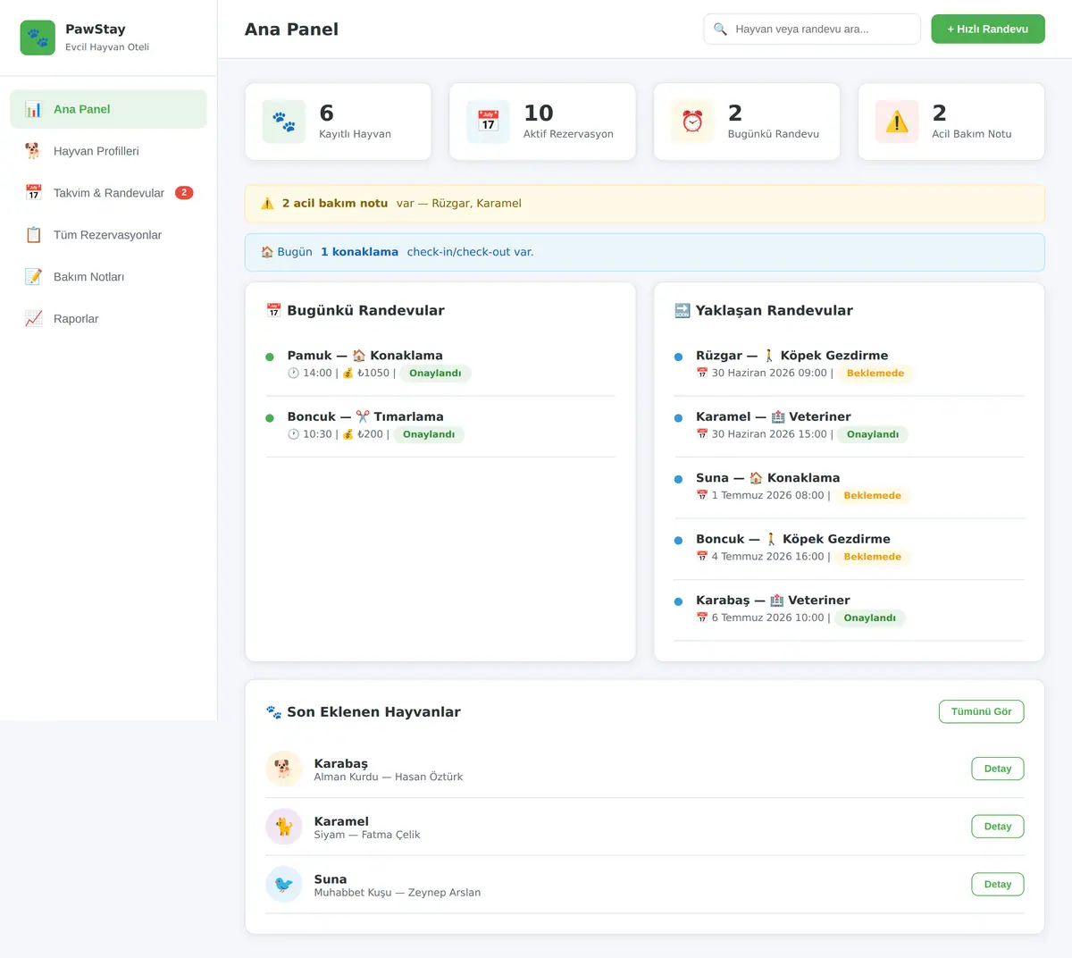1072x958 pixels.
Task: Select the Suna — Konaklama upcoming appointment title
Action: tap(768, 478)
